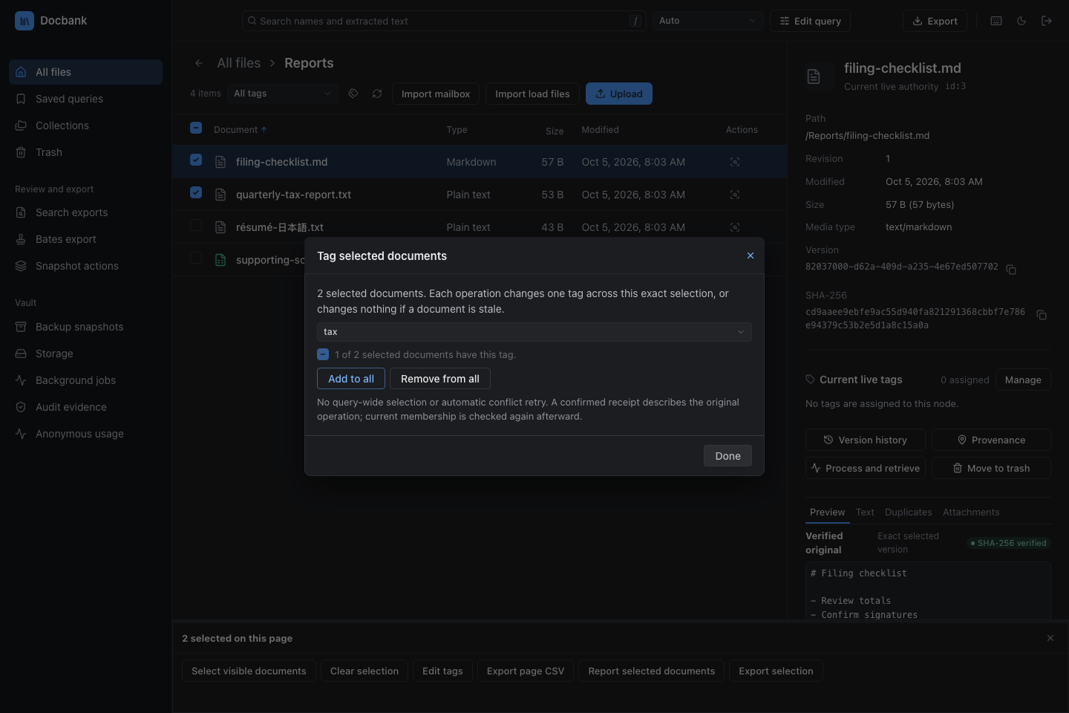Open Audit evidence
This screenshot has width=1069, height=713.
coord(85,407)
